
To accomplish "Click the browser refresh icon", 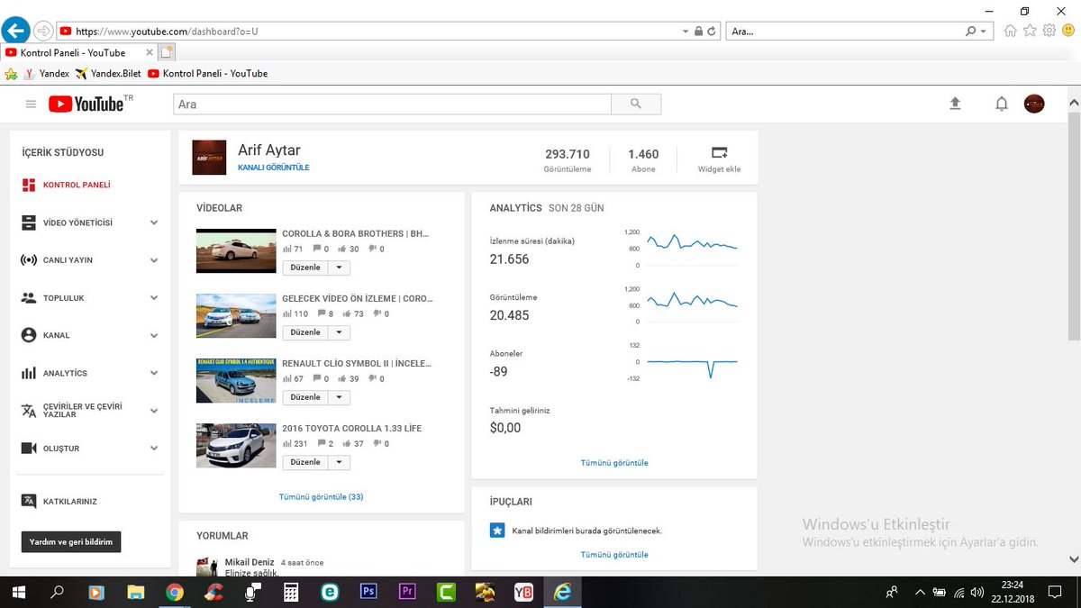I will pos(712,31).
